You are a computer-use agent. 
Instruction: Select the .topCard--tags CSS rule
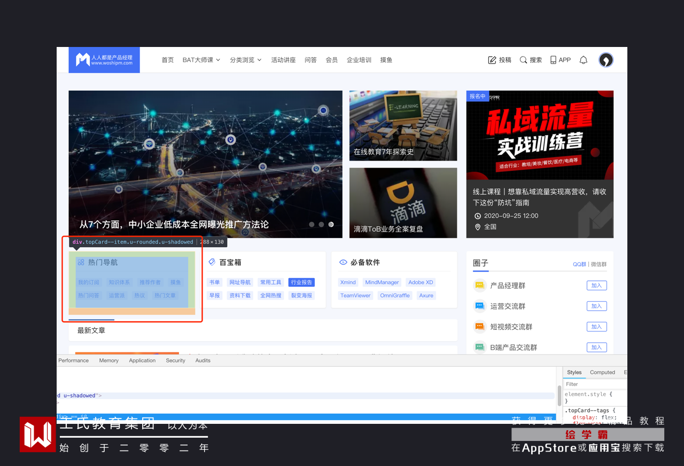(590, 410)
